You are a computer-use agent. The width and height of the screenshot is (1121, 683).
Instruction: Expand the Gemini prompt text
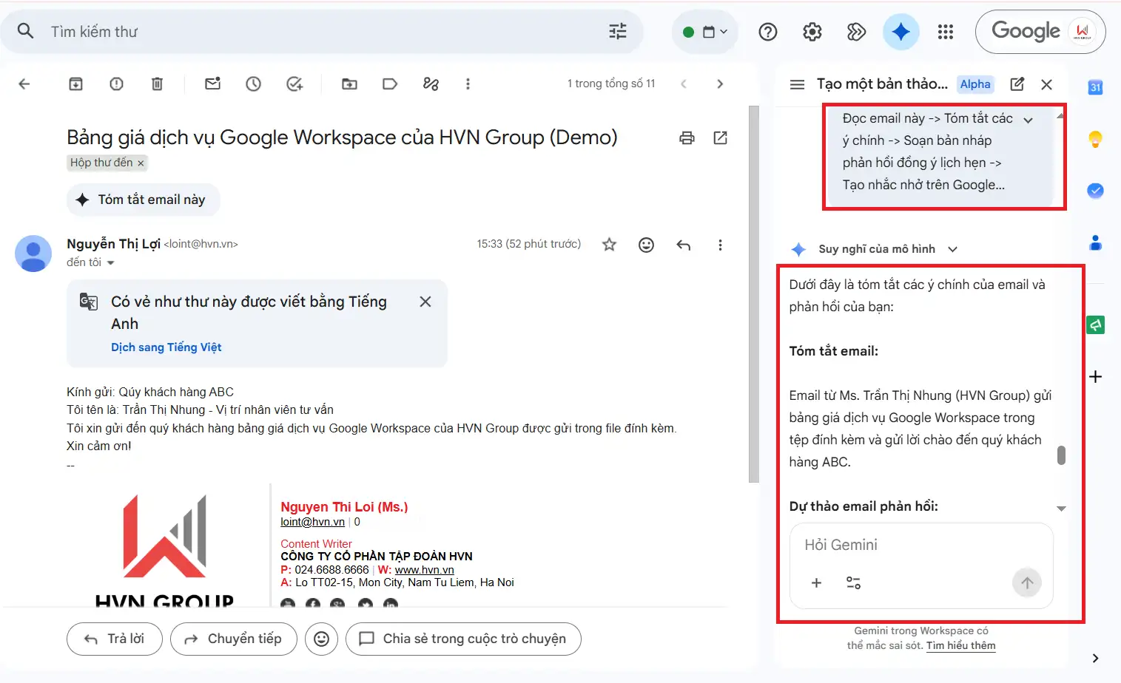[x=1028, y=120]
